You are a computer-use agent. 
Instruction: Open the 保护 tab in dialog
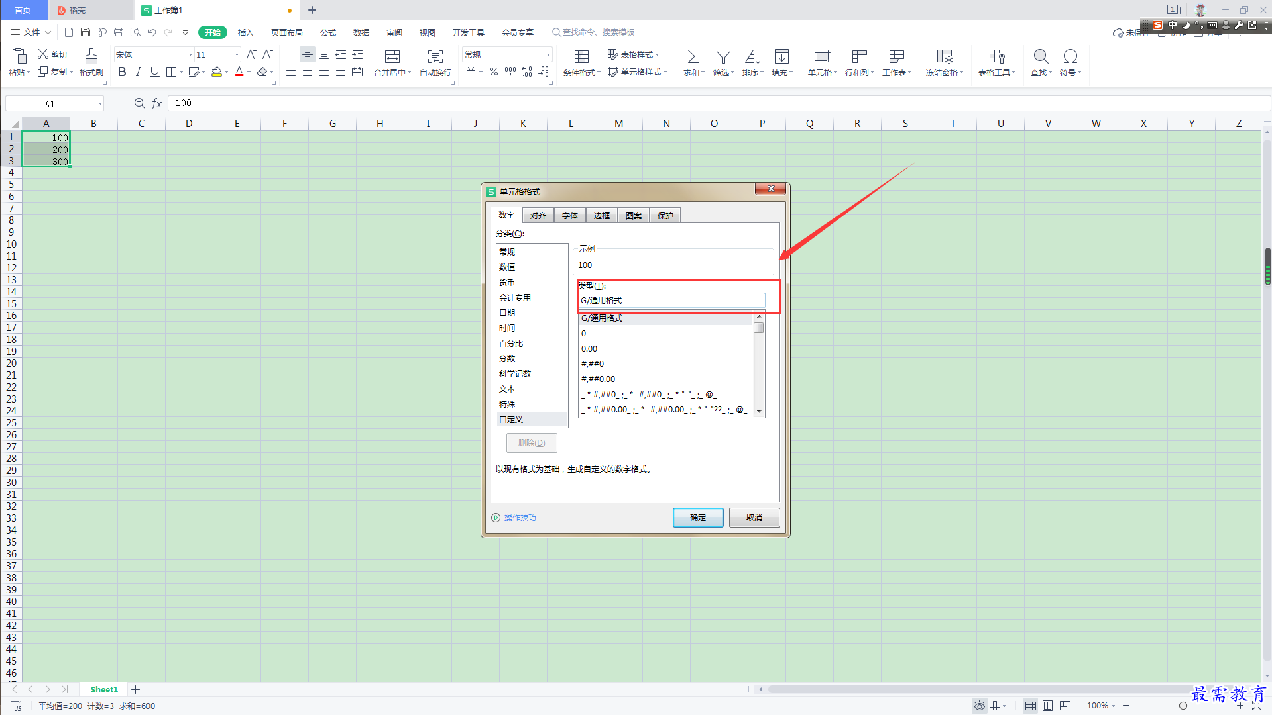click(x=665, y=216)
